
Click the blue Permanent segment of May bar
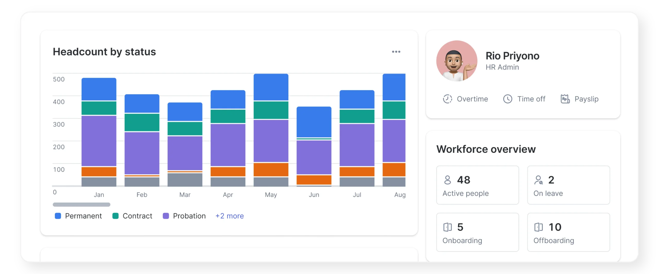pos(271,87)
